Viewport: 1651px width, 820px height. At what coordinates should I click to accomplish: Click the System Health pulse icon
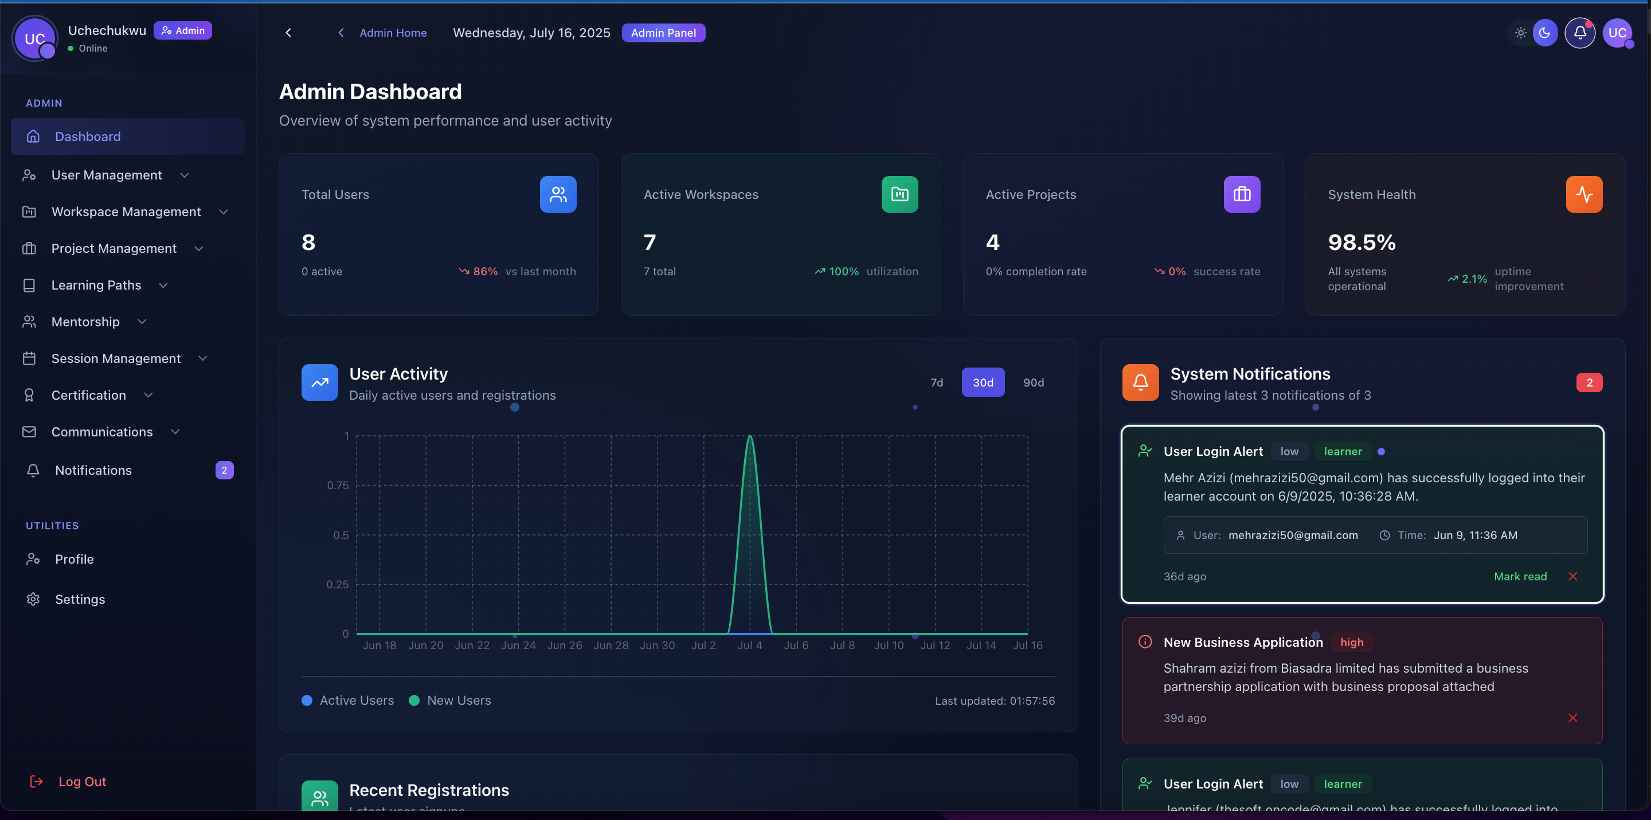1584,194
